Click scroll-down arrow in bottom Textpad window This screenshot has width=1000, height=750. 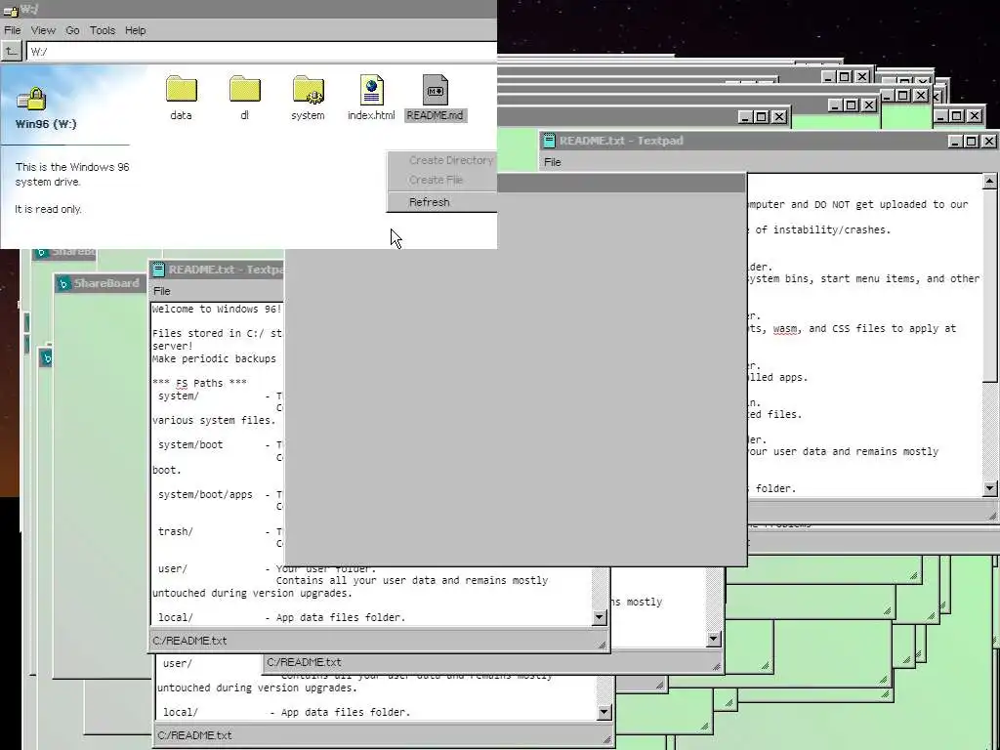click(604, 712)
